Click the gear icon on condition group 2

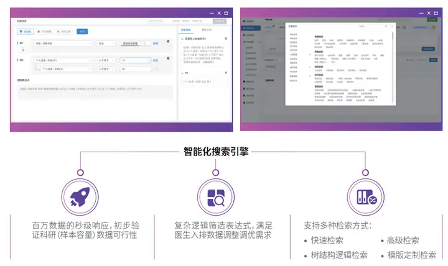pyautogui.click(x=168, y=58)
